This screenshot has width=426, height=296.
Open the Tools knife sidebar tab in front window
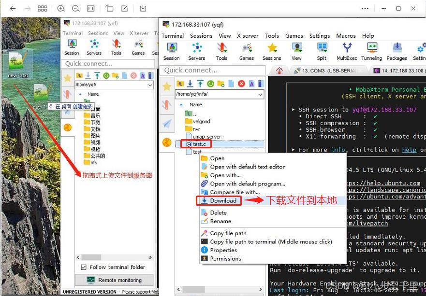coord(166,105)
